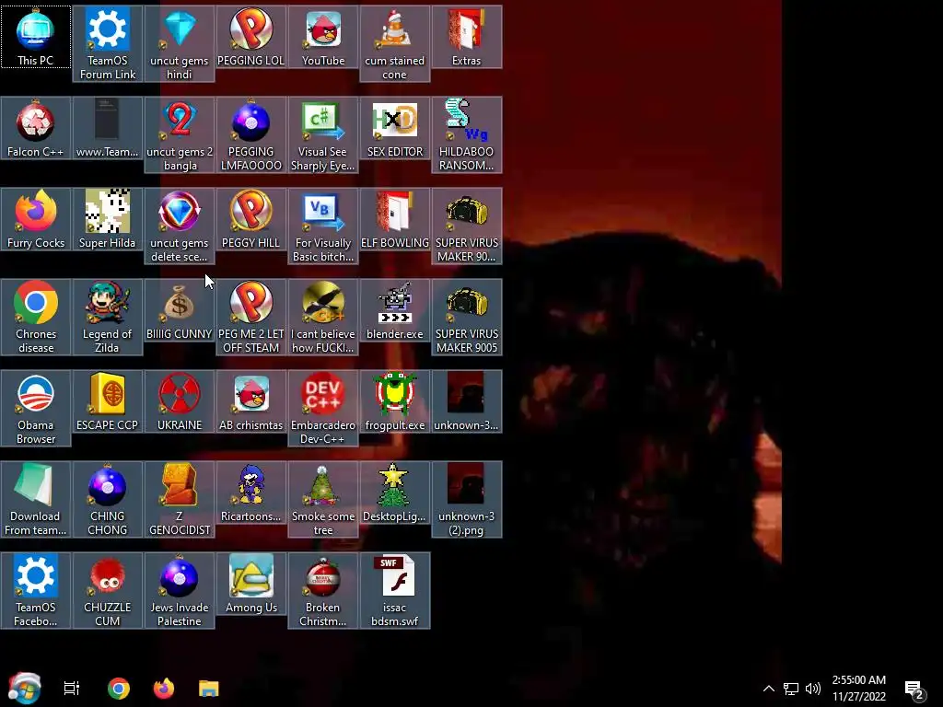Open the TeamOS Forum Link shortcut
This screenshot has width=943, height=707.
tap(108, 44)
